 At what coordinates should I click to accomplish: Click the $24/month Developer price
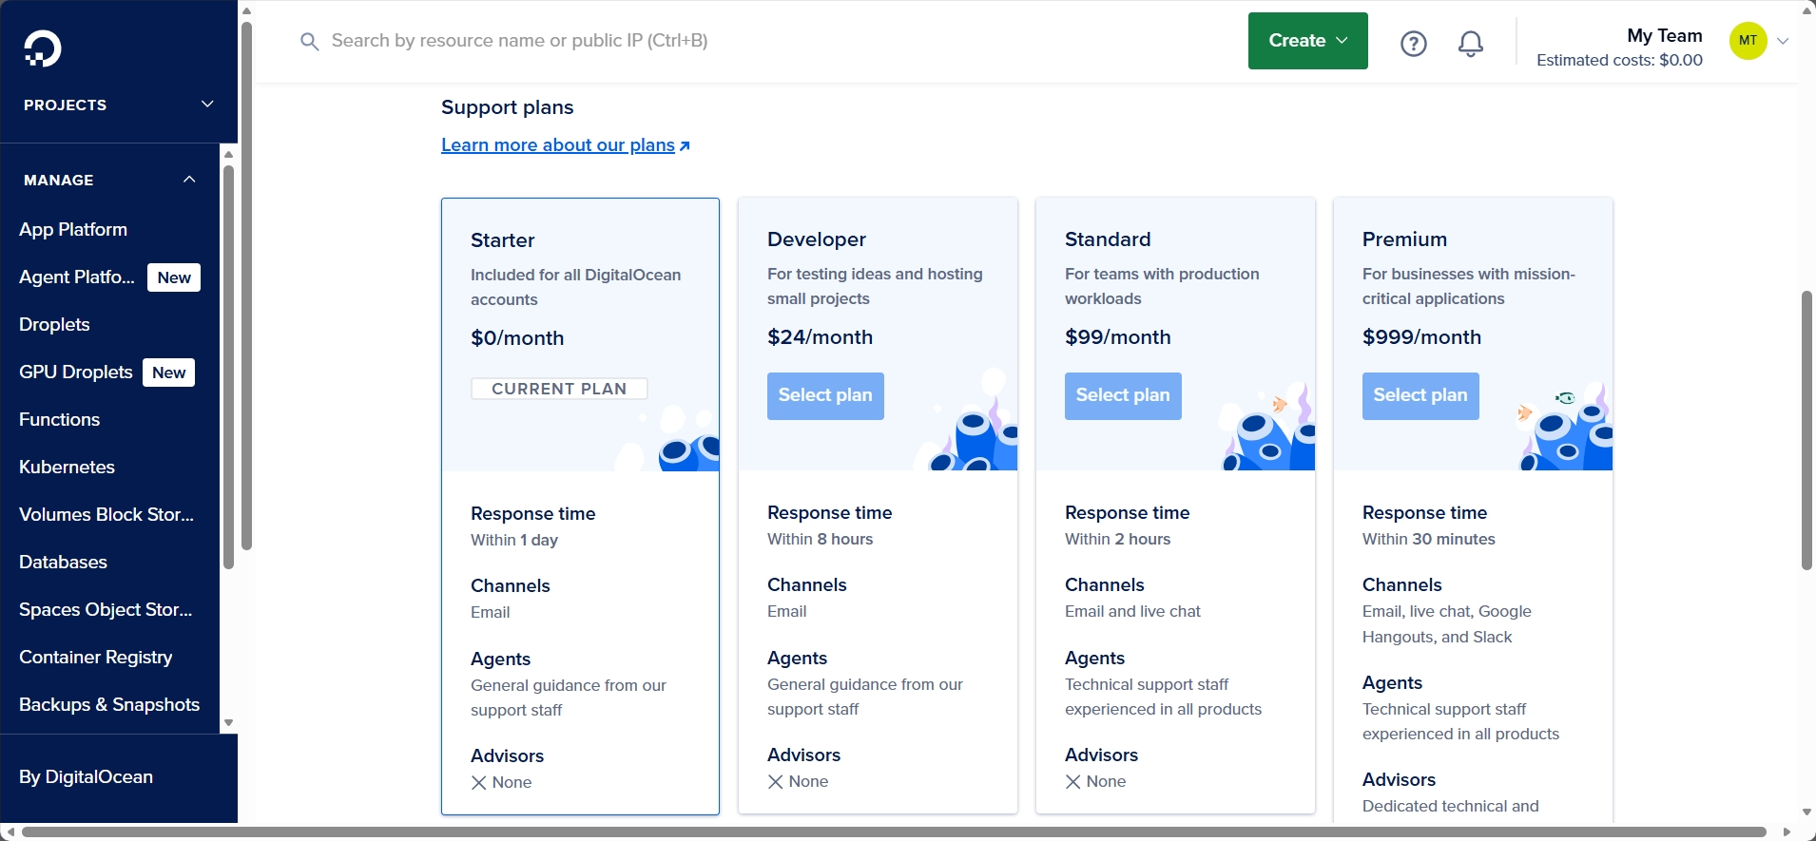(820, 337)
